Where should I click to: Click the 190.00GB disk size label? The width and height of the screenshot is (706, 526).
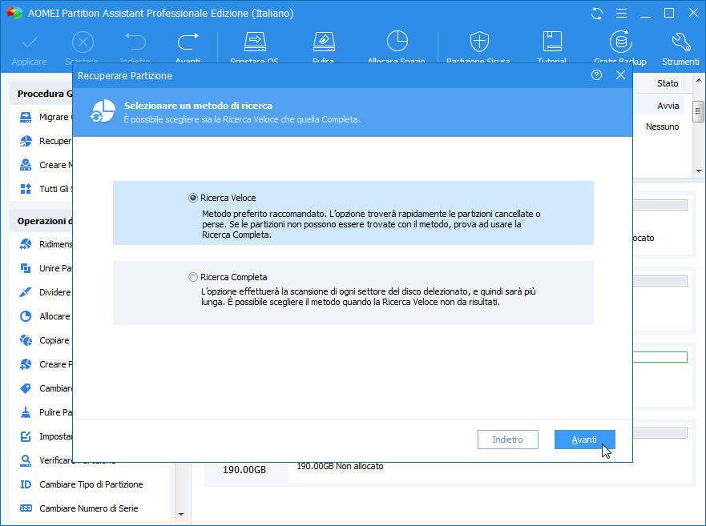(x=244, y=470)
